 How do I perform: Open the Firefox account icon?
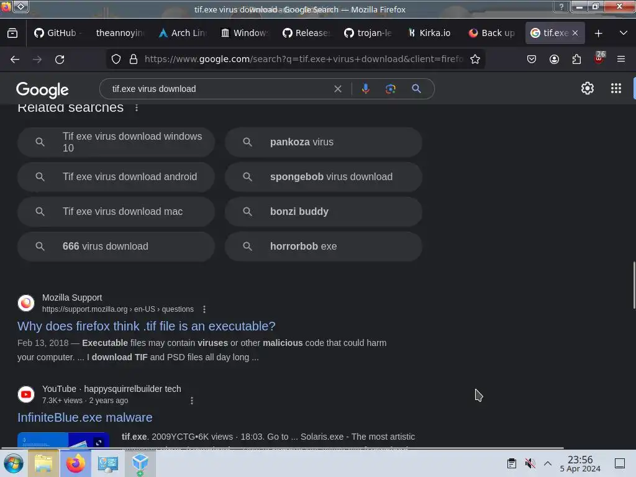click(554, 59)
